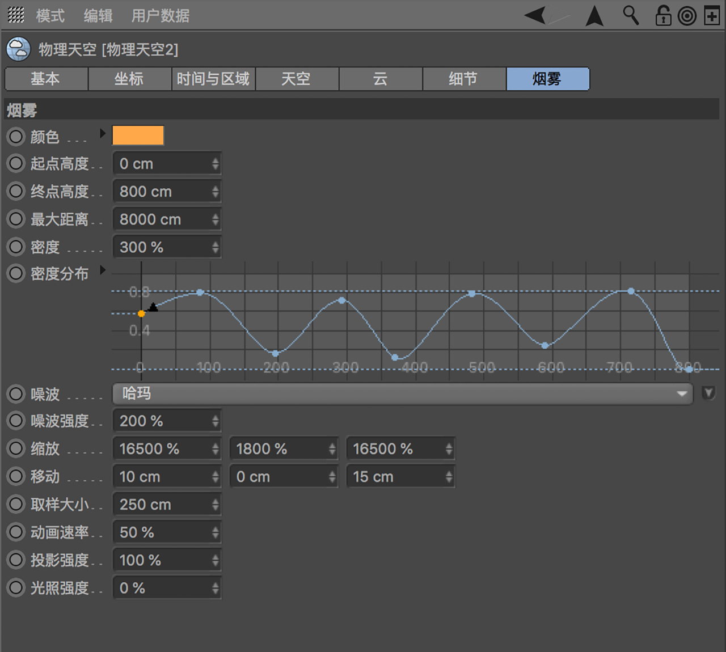Open the magnifier search icon
Viewport: 726px width, 652px height.
point(631,15)
